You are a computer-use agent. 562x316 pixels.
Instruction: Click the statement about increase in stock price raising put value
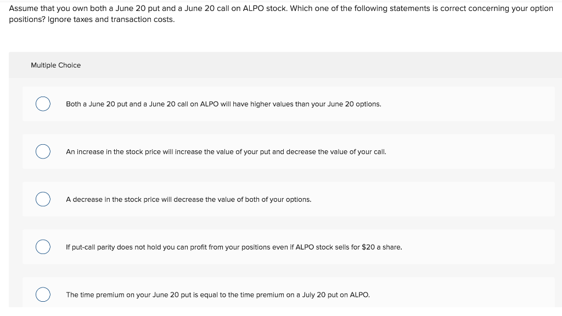[x=226, y=152]
